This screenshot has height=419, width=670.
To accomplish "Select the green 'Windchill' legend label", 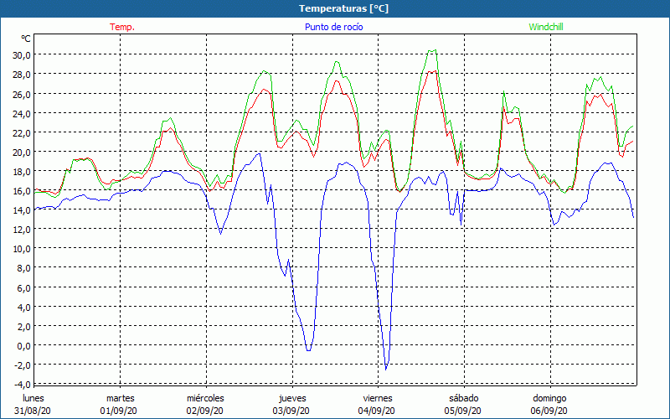I will click(546, 27).
